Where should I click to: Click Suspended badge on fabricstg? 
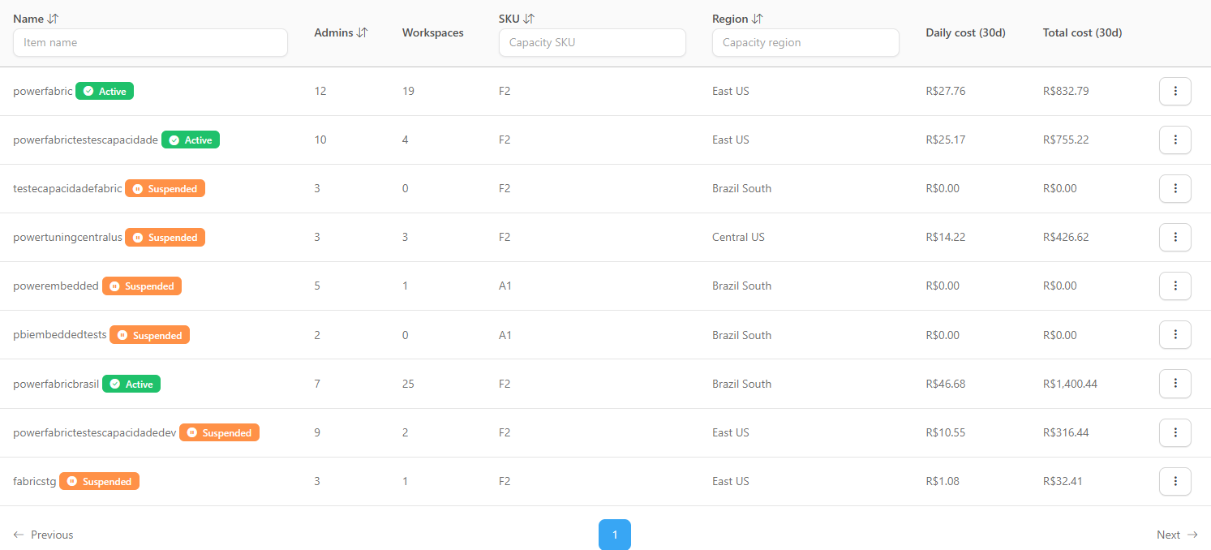[x=100, y=481]
